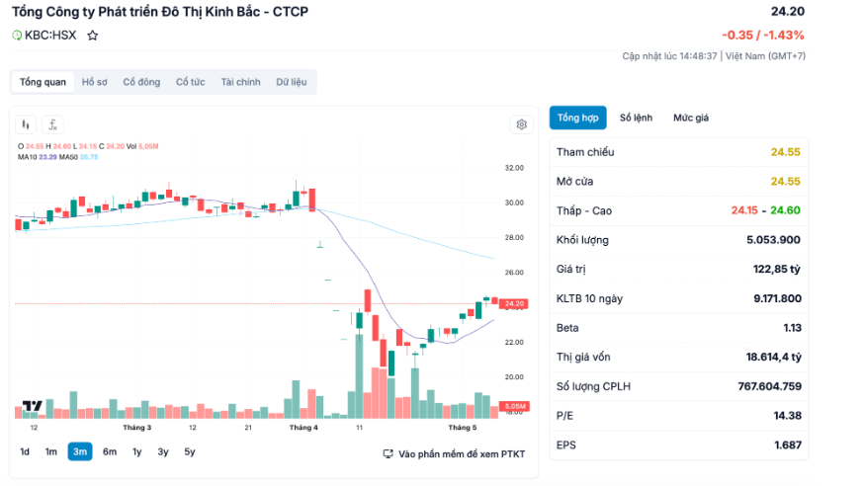Switch to the Mức giá view

coord(691,118)
